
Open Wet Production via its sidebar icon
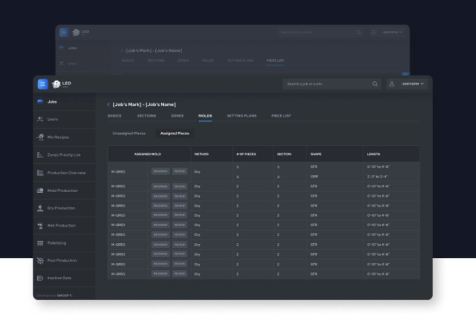click(x=41, y=225)
